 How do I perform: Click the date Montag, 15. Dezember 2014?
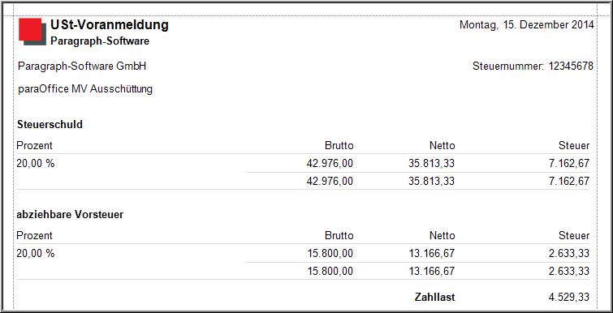click(x=527, y=25)
